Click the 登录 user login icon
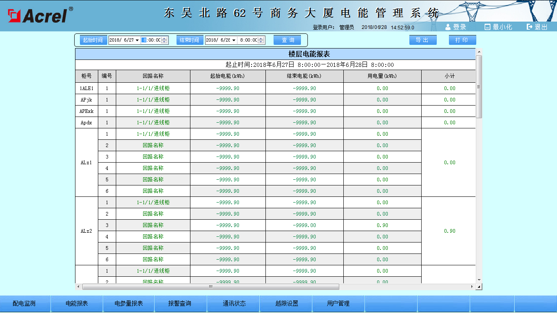Screen dimensions: 557x313 448,27
